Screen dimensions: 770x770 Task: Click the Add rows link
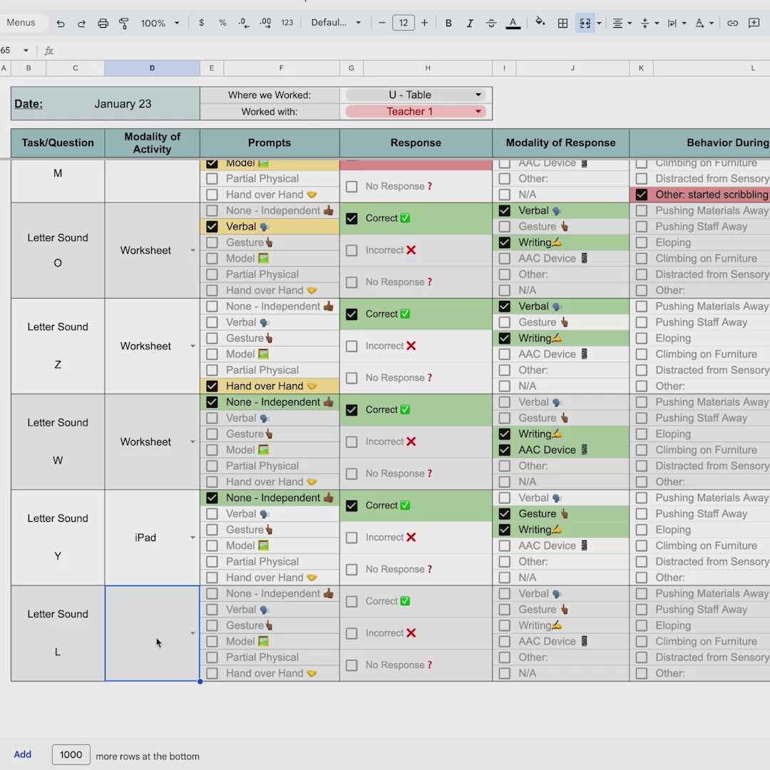coord(23,754)
